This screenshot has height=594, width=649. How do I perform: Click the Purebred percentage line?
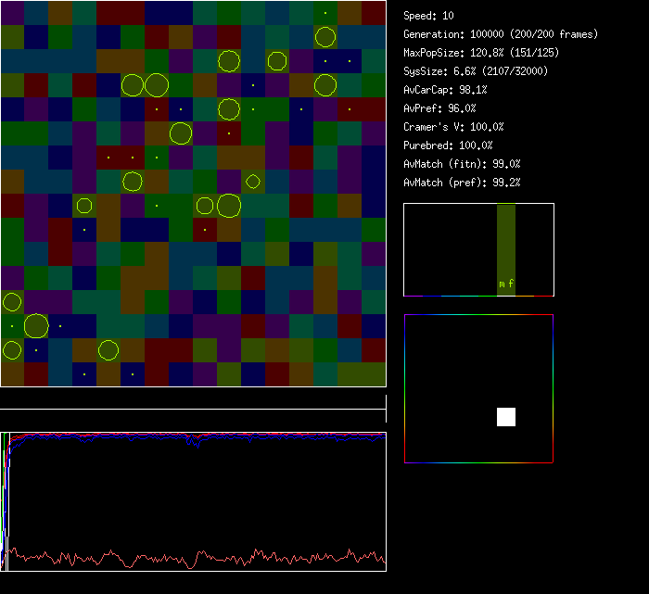click(449, 145)
